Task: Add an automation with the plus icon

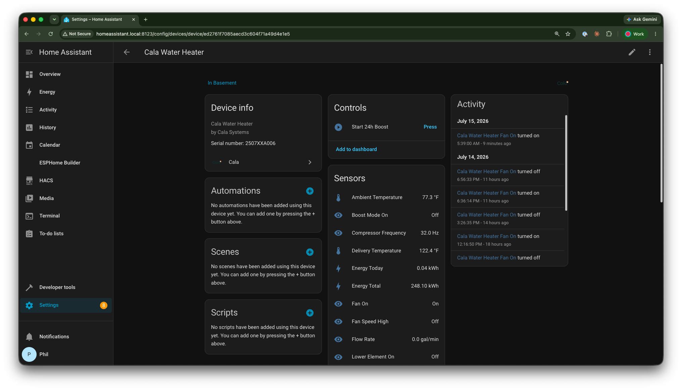Action: point(310,191)
